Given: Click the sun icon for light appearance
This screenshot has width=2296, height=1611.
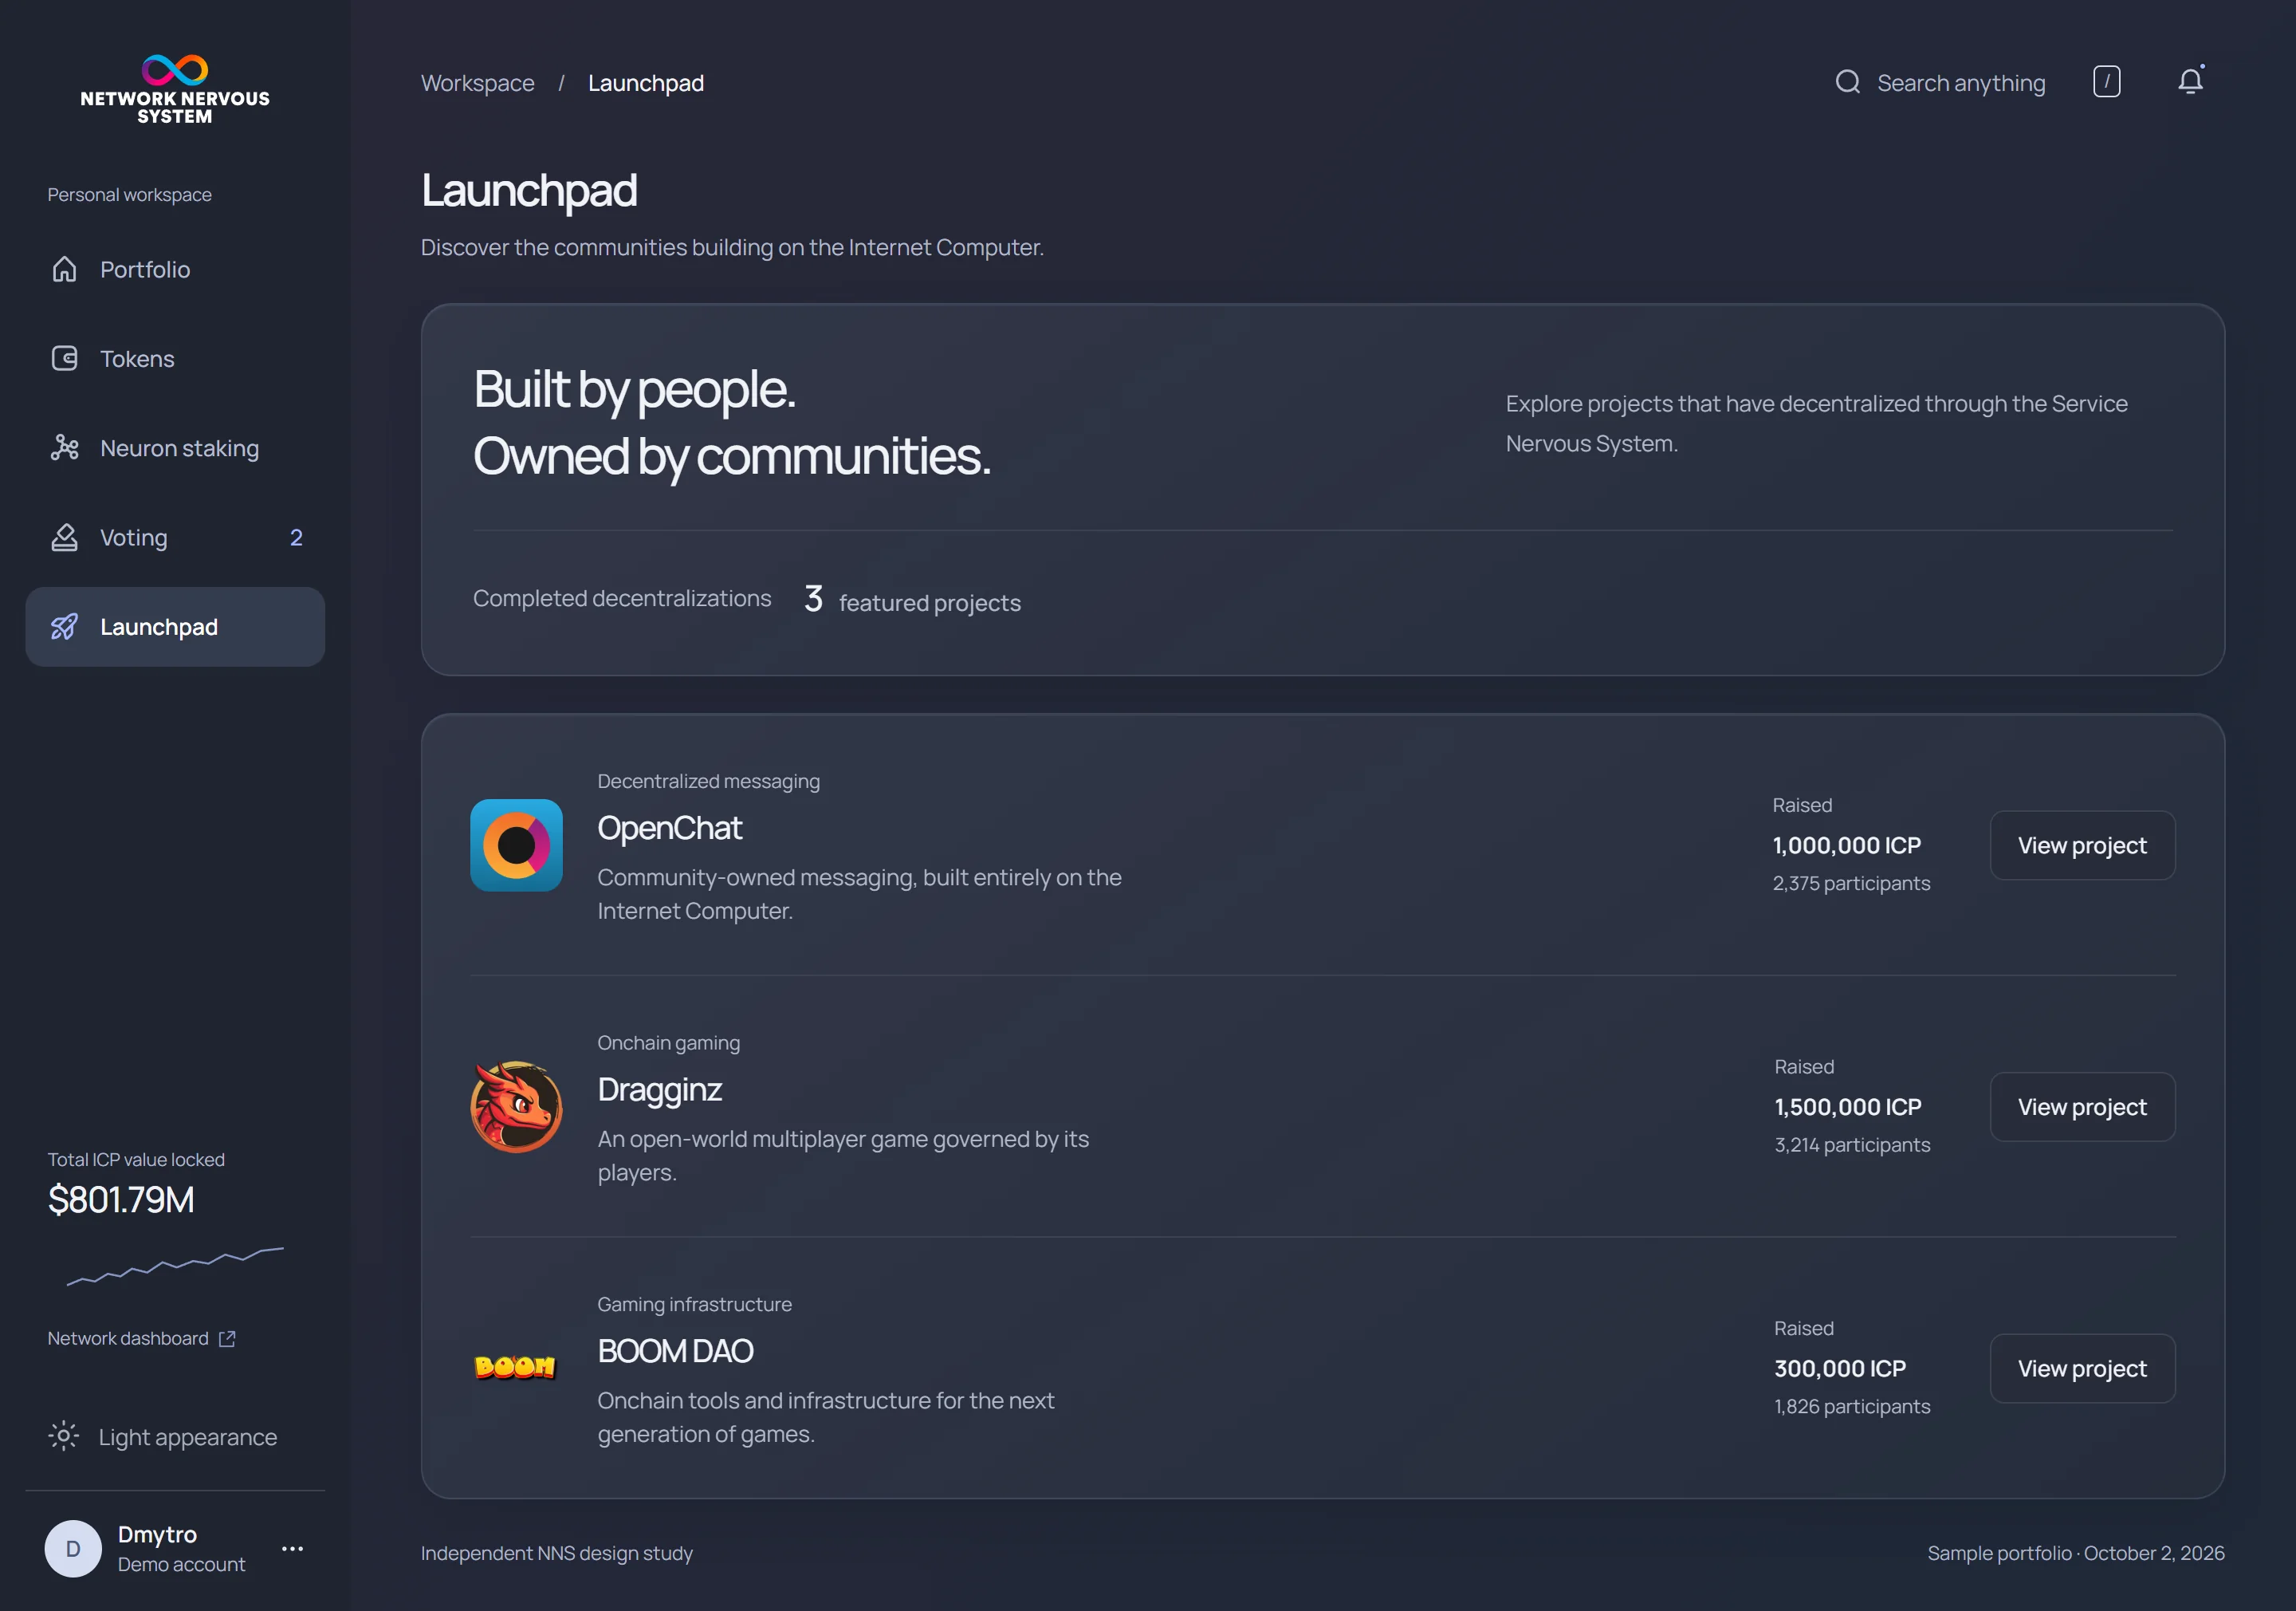Looking at the screenshot, I should tap(63, 1436).
